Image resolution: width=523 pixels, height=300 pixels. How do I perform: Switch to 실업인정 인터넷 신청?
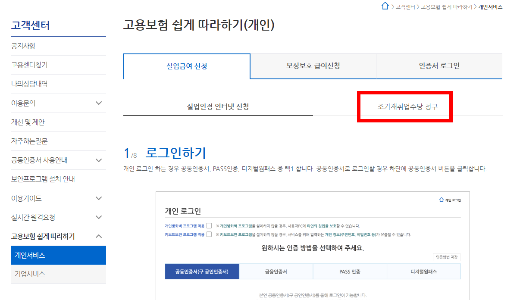218,106
